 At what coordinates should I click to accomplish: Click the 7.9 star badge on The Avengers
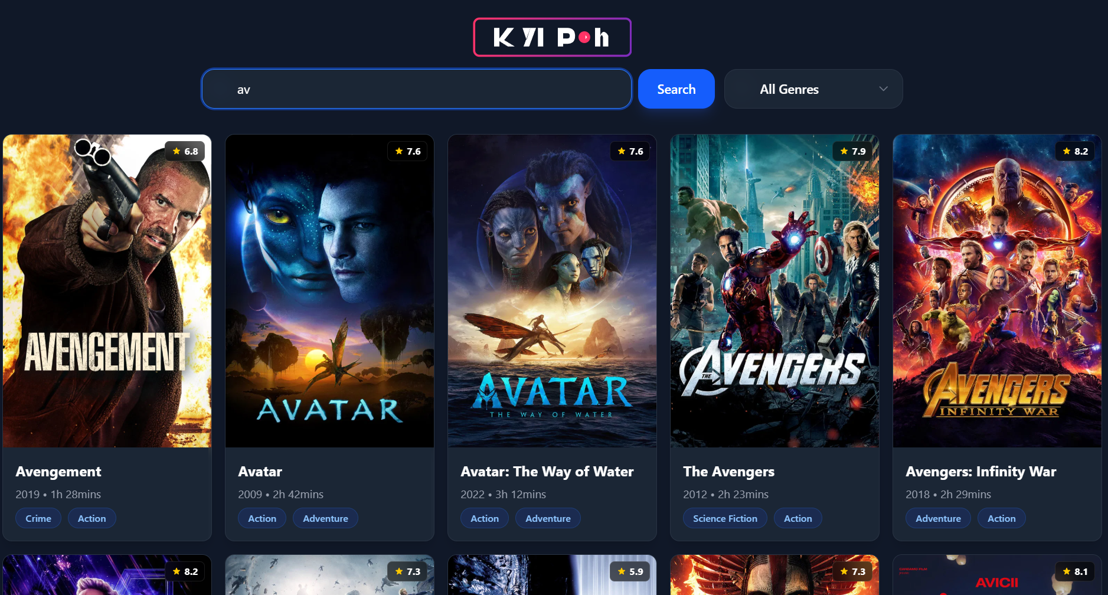point(853,151)
